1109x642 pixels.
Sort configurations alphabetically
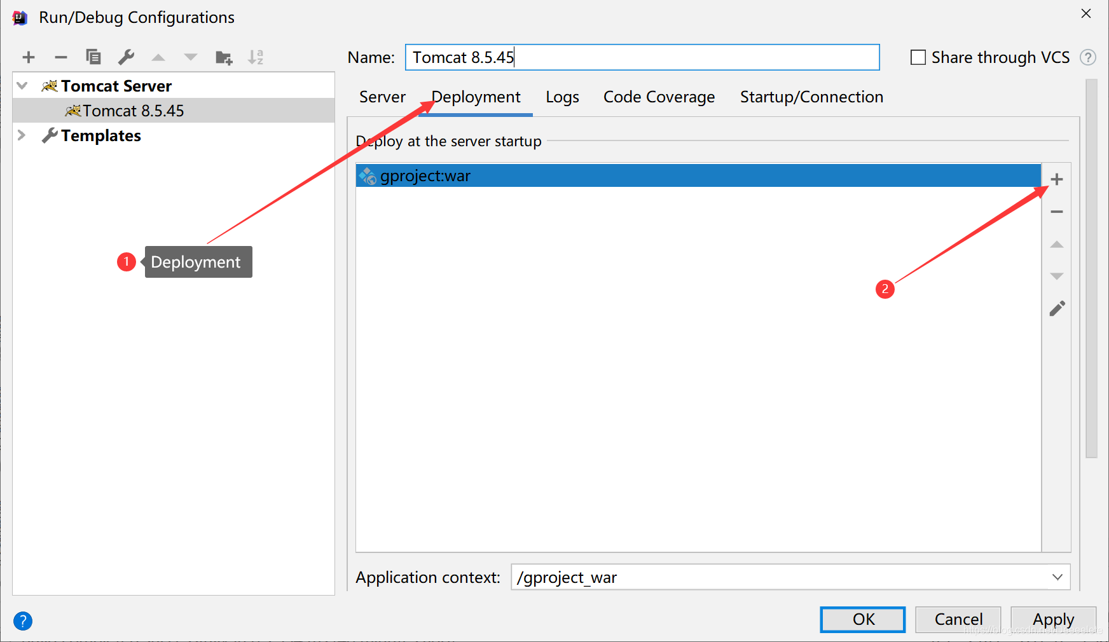tap(256, 57)
